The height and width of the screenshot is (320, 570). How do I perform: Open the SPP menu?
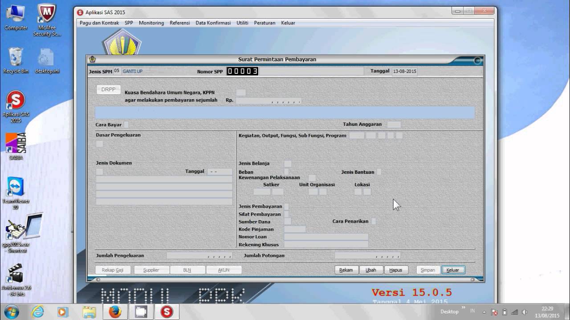pyautogui.click(x=129, y=23)
